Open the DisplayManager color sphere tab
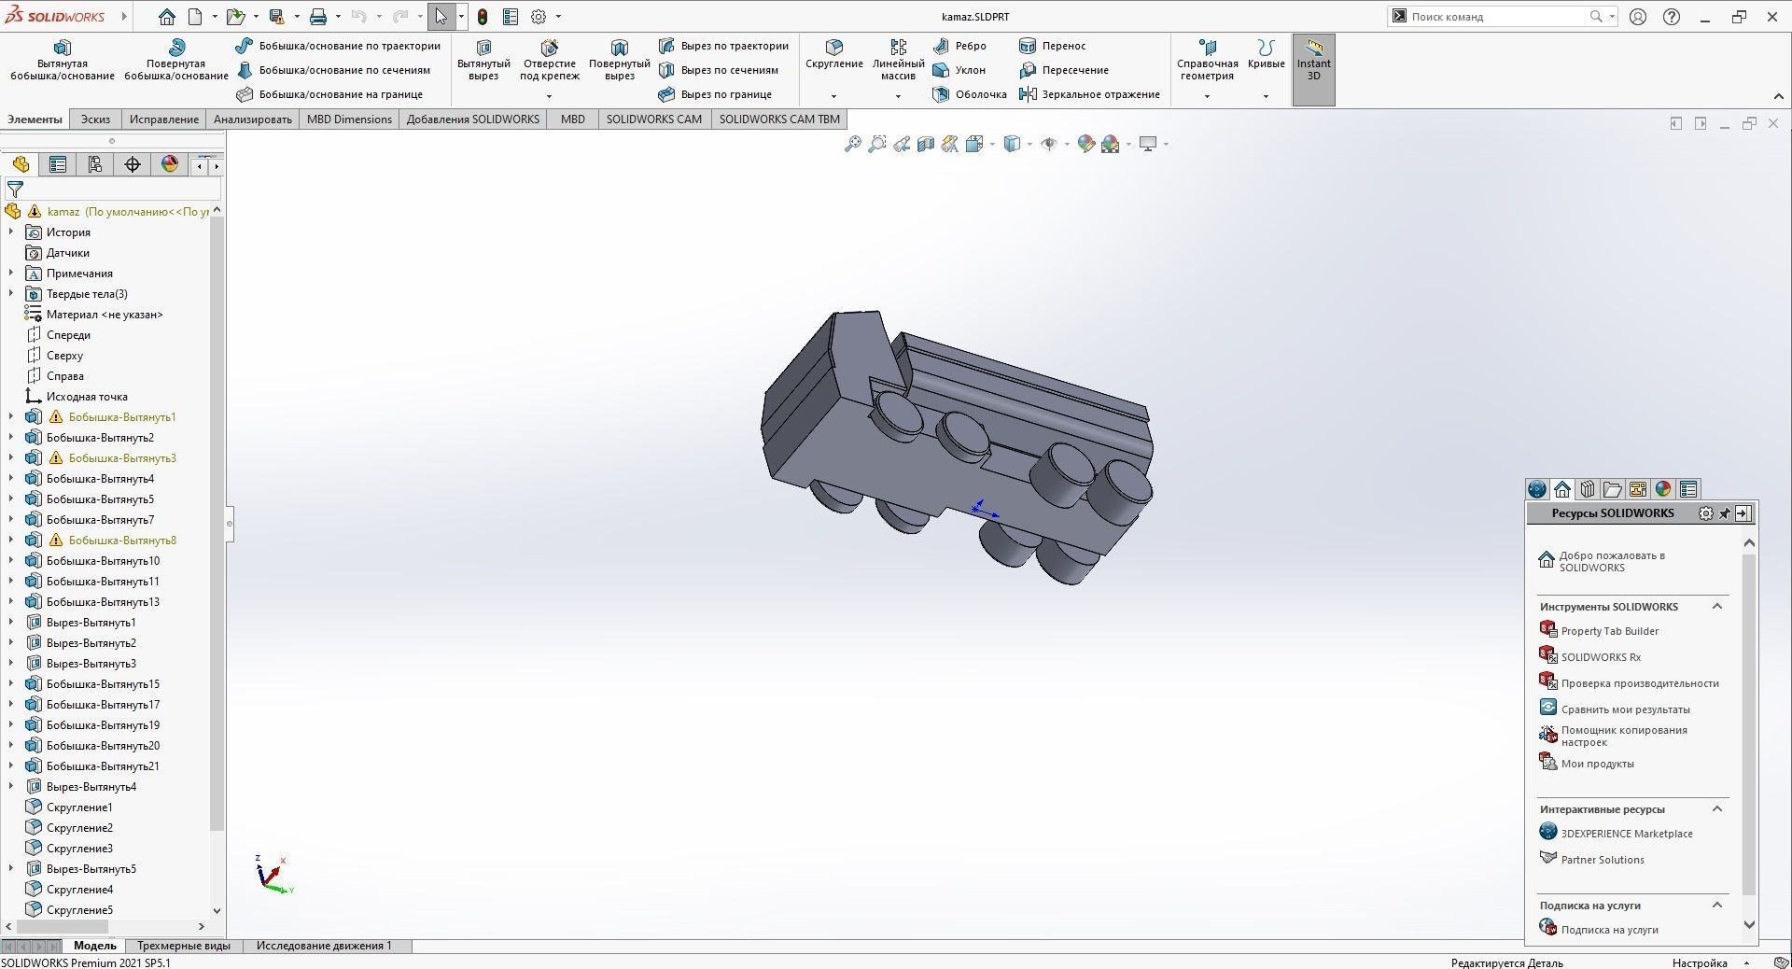 [170, 165]
